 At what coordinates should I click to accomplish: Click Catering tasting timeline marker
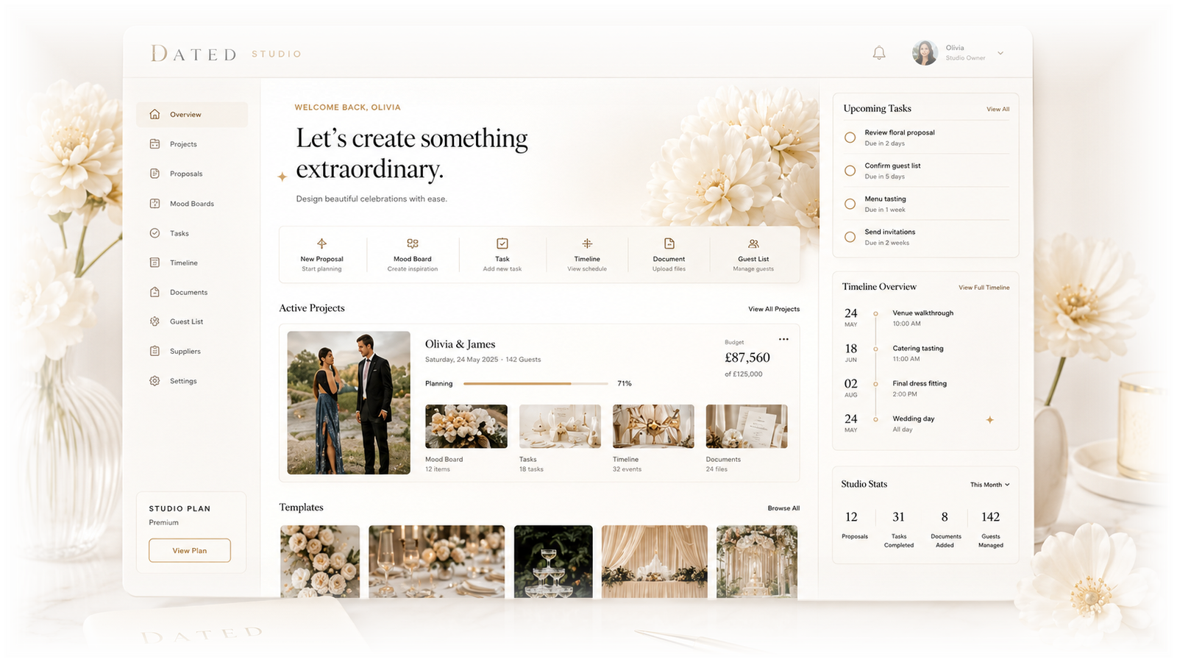point(875,349)
